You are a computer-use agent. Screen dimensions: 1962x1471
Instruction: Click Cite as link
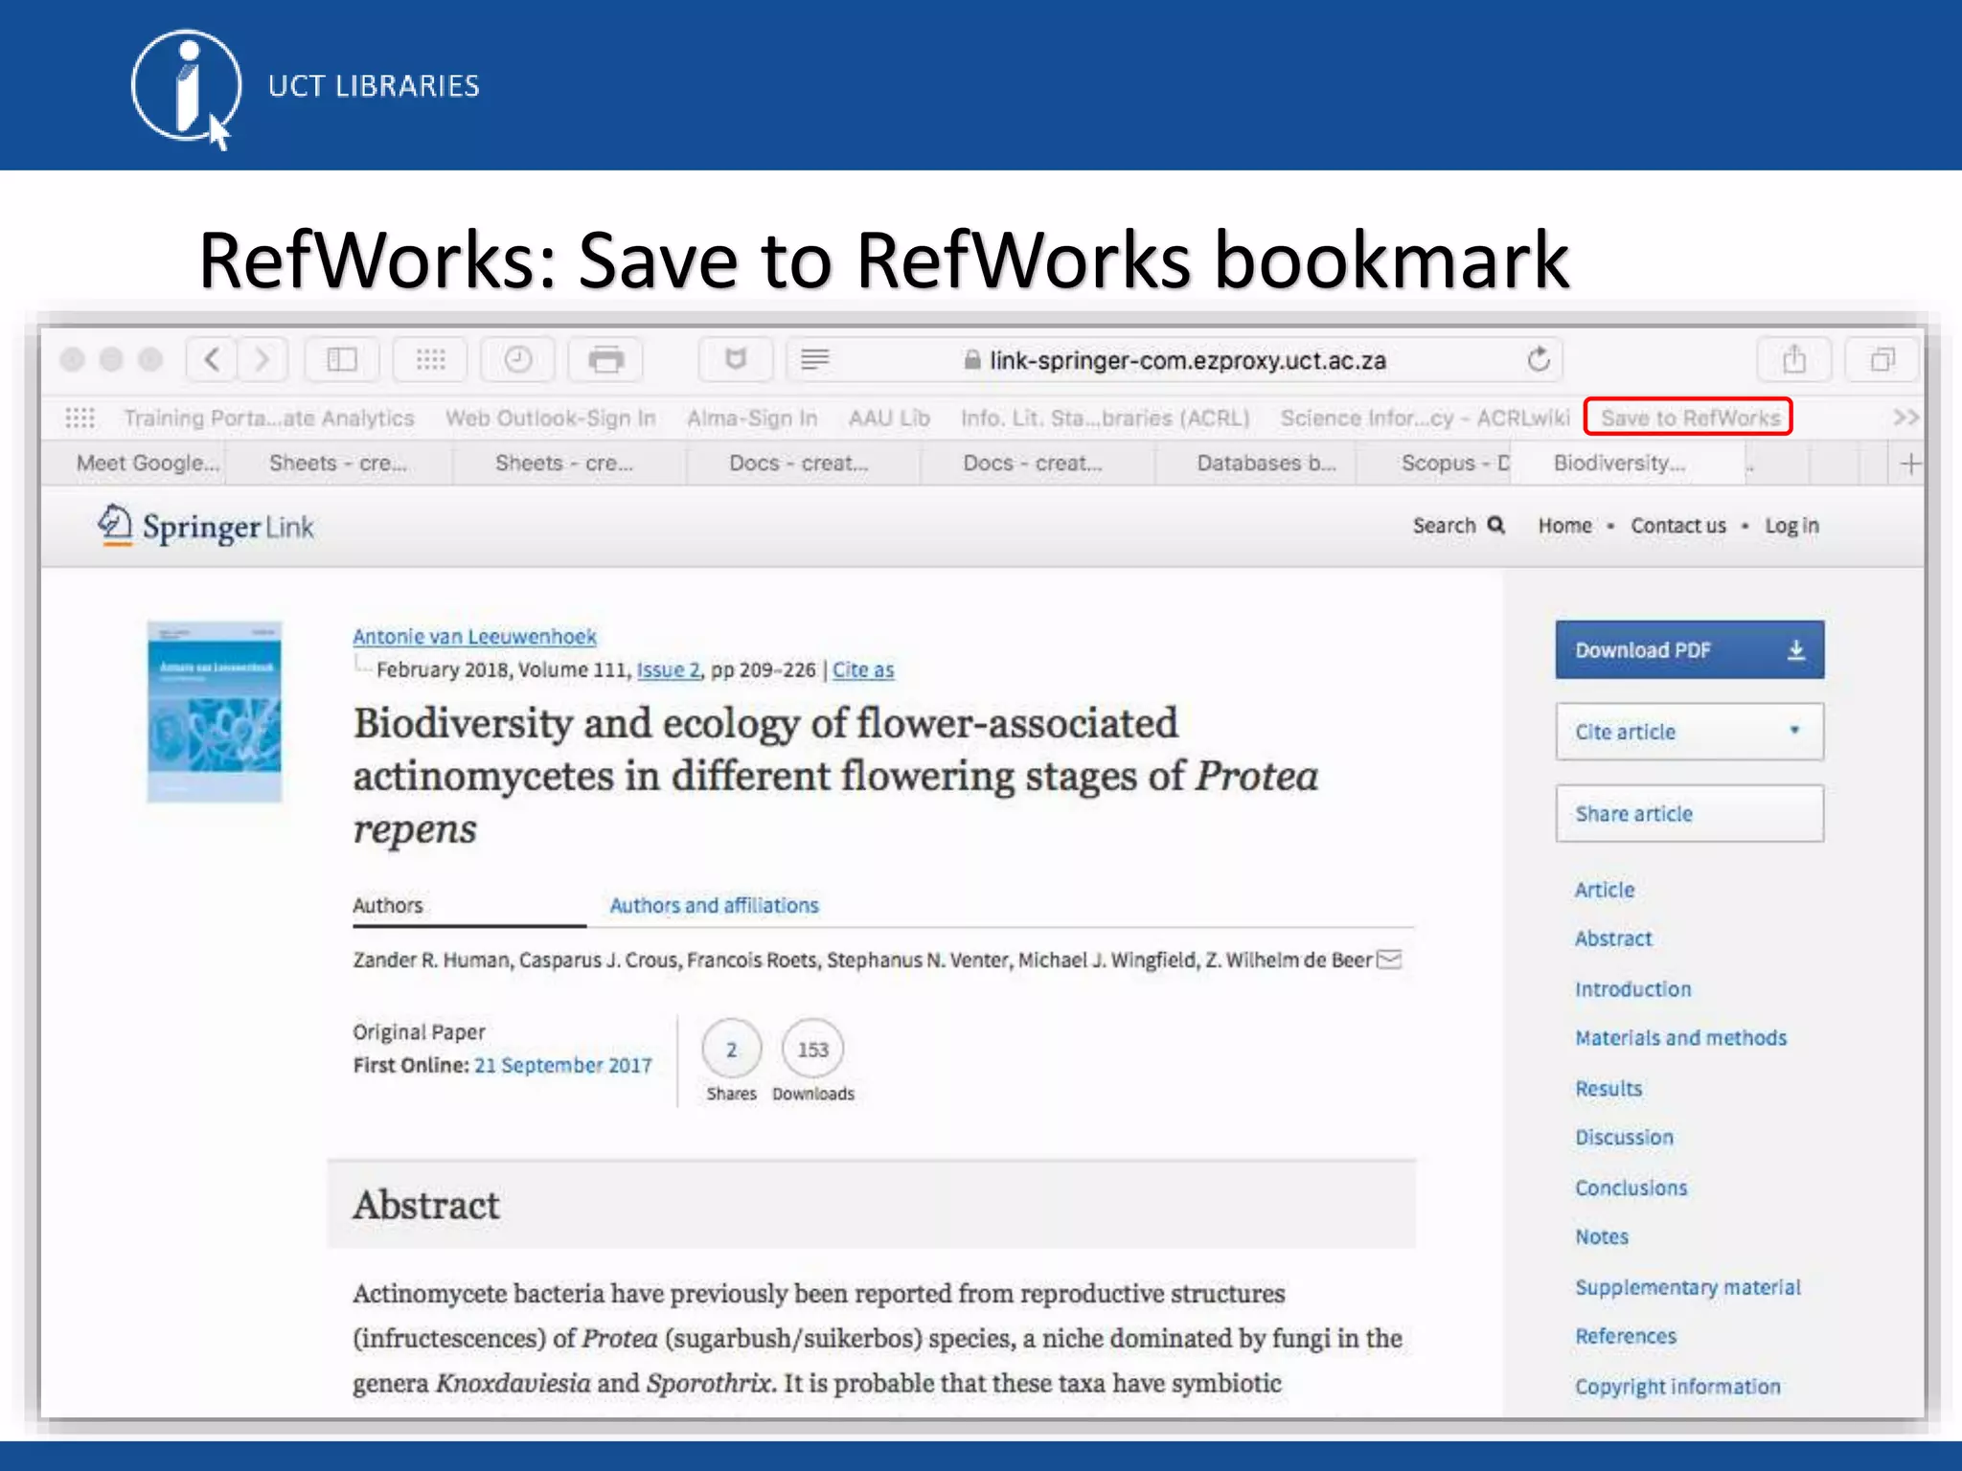click(x=863, y=669)
